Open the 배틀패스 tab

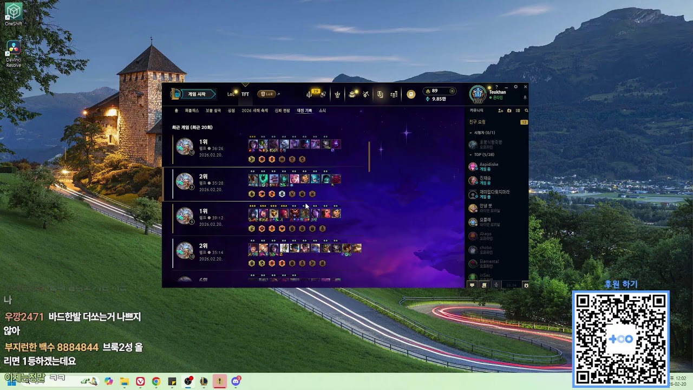pyautogui.click(x=192, y=110)
